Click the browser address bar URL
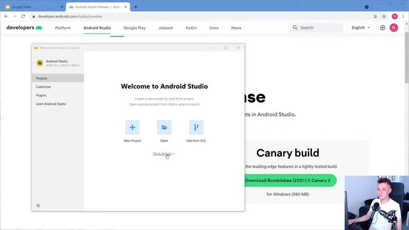Viewport: 409px width, 230px height. pos(70,17)
